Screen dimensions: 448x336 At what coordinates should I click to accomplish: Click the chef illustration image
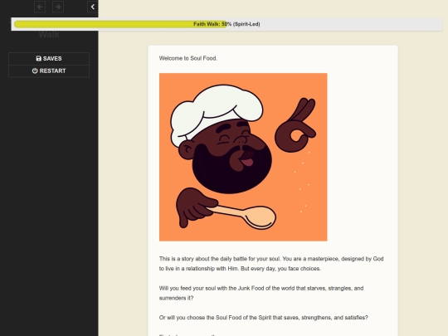point(243,157)
